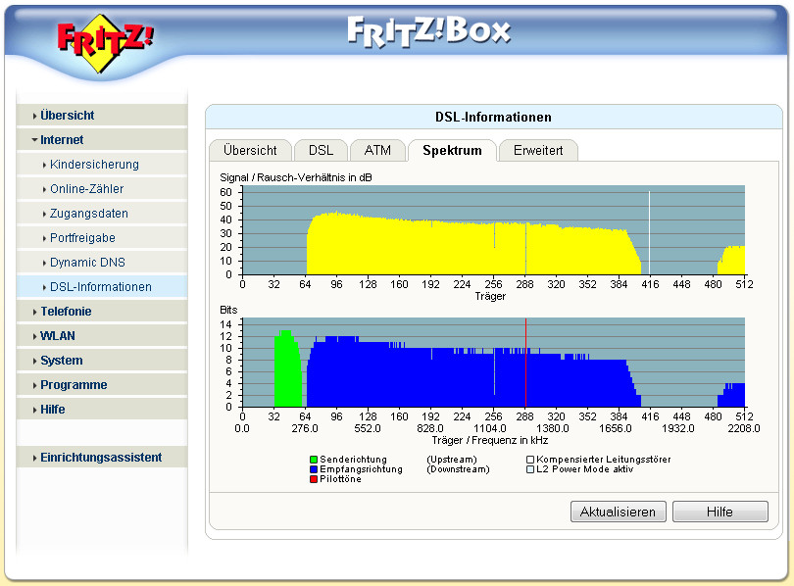Screen dimensions: 794x586
Task: Go to Online-Zähler page
Action: click(102, 189)
